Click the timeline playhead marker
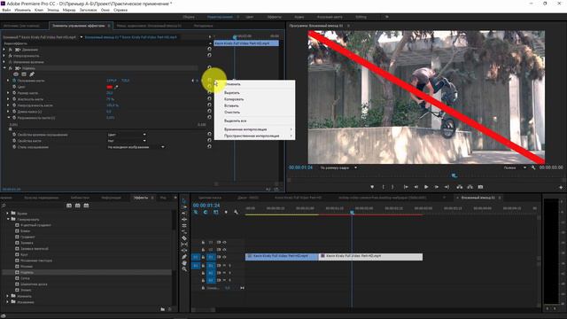567x319 pixels. click(352, 213)
